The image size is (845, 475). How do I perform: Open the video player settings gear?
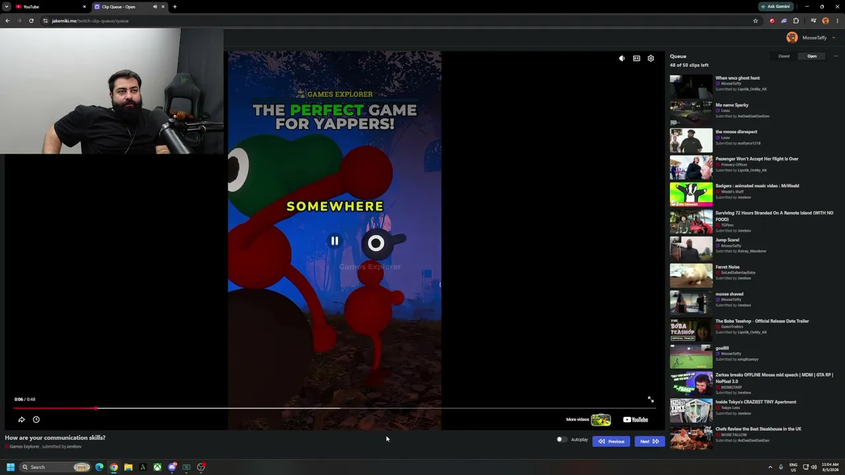click(x=651, y=58)
